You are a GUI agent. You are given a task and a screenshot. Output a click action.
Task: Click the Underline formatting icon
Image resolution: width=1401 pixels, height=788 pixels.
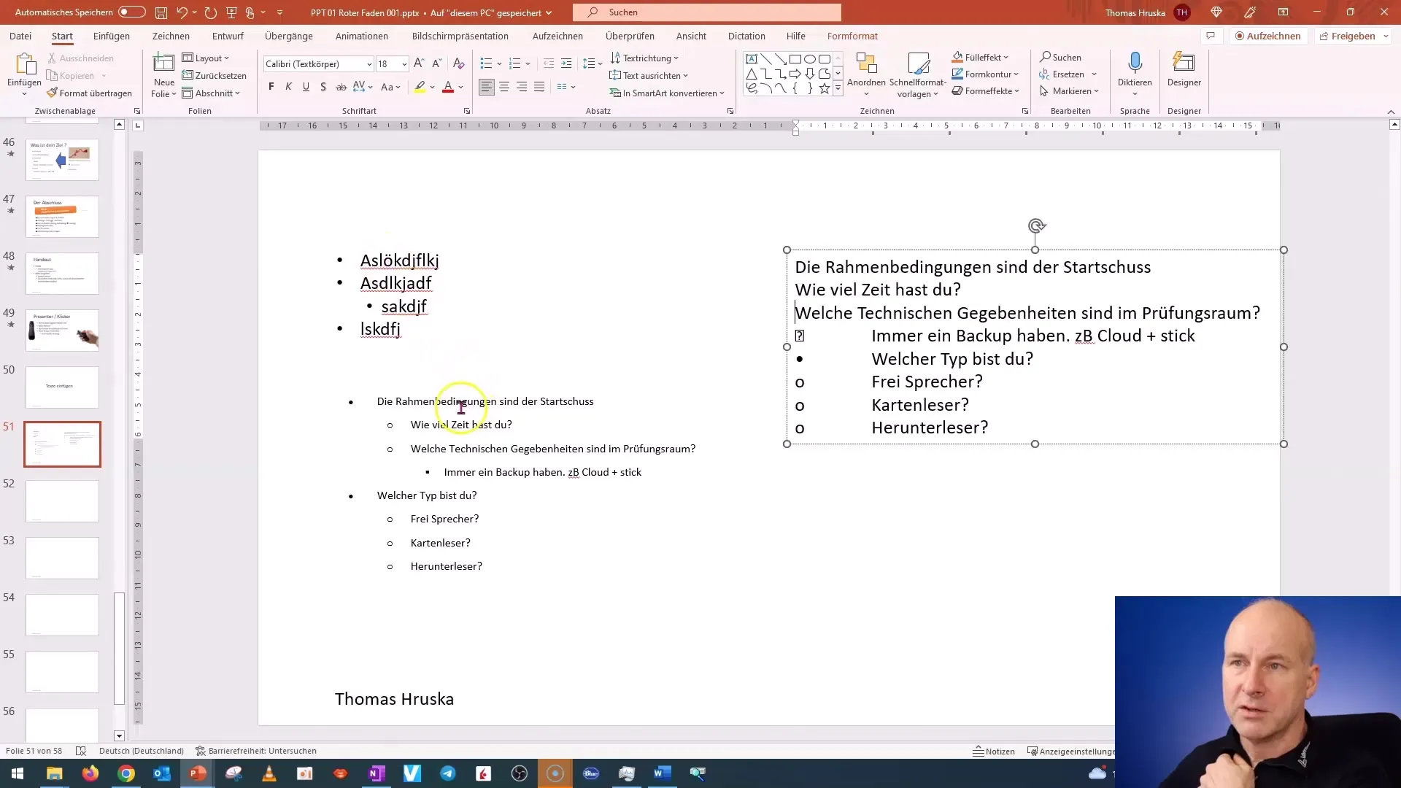pos(305,88)
